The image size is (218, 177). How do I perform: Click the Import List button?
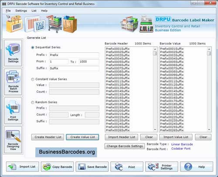[x=23, y=167]
